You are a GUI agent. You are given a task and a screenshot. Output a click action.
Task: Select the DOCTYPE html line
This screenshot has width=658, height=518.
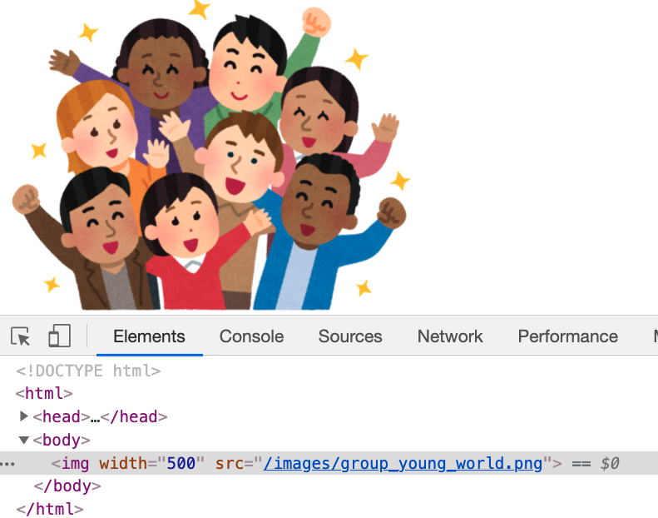[88, 371]
